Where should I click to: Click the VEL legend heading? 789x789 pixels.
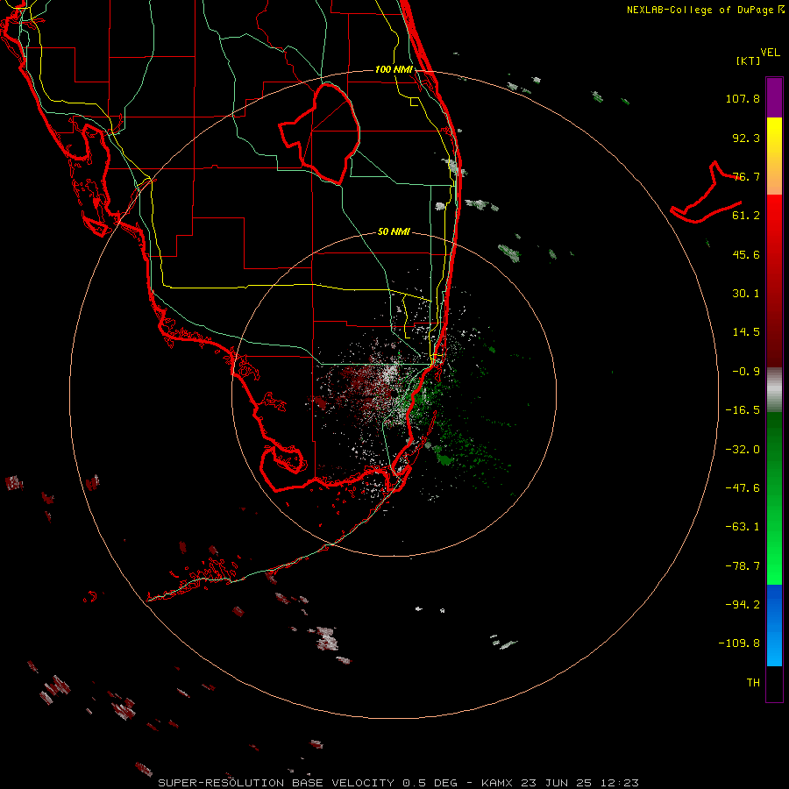(x=770, y=52)
